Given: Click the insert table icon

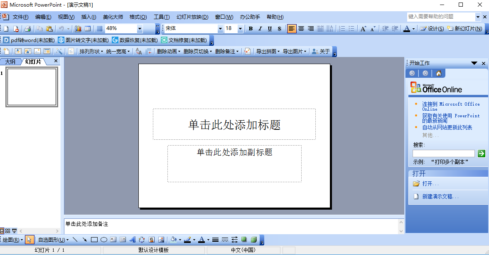Looking at the screenshot, I should click(88, 29).
